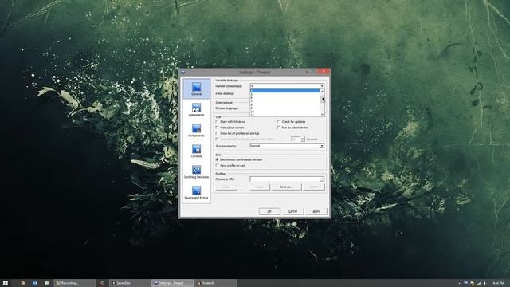Click the disabled Load profile button
Image resolution: width=510 pixels, height=287 pixels.
(226, 187)
